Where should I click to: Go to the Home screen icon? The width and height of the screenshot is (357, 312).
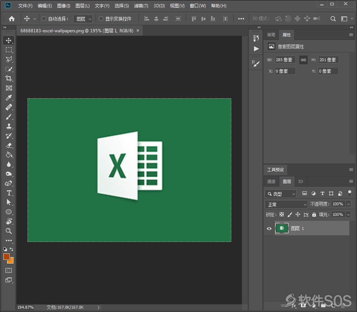click(x=12, y=19)
